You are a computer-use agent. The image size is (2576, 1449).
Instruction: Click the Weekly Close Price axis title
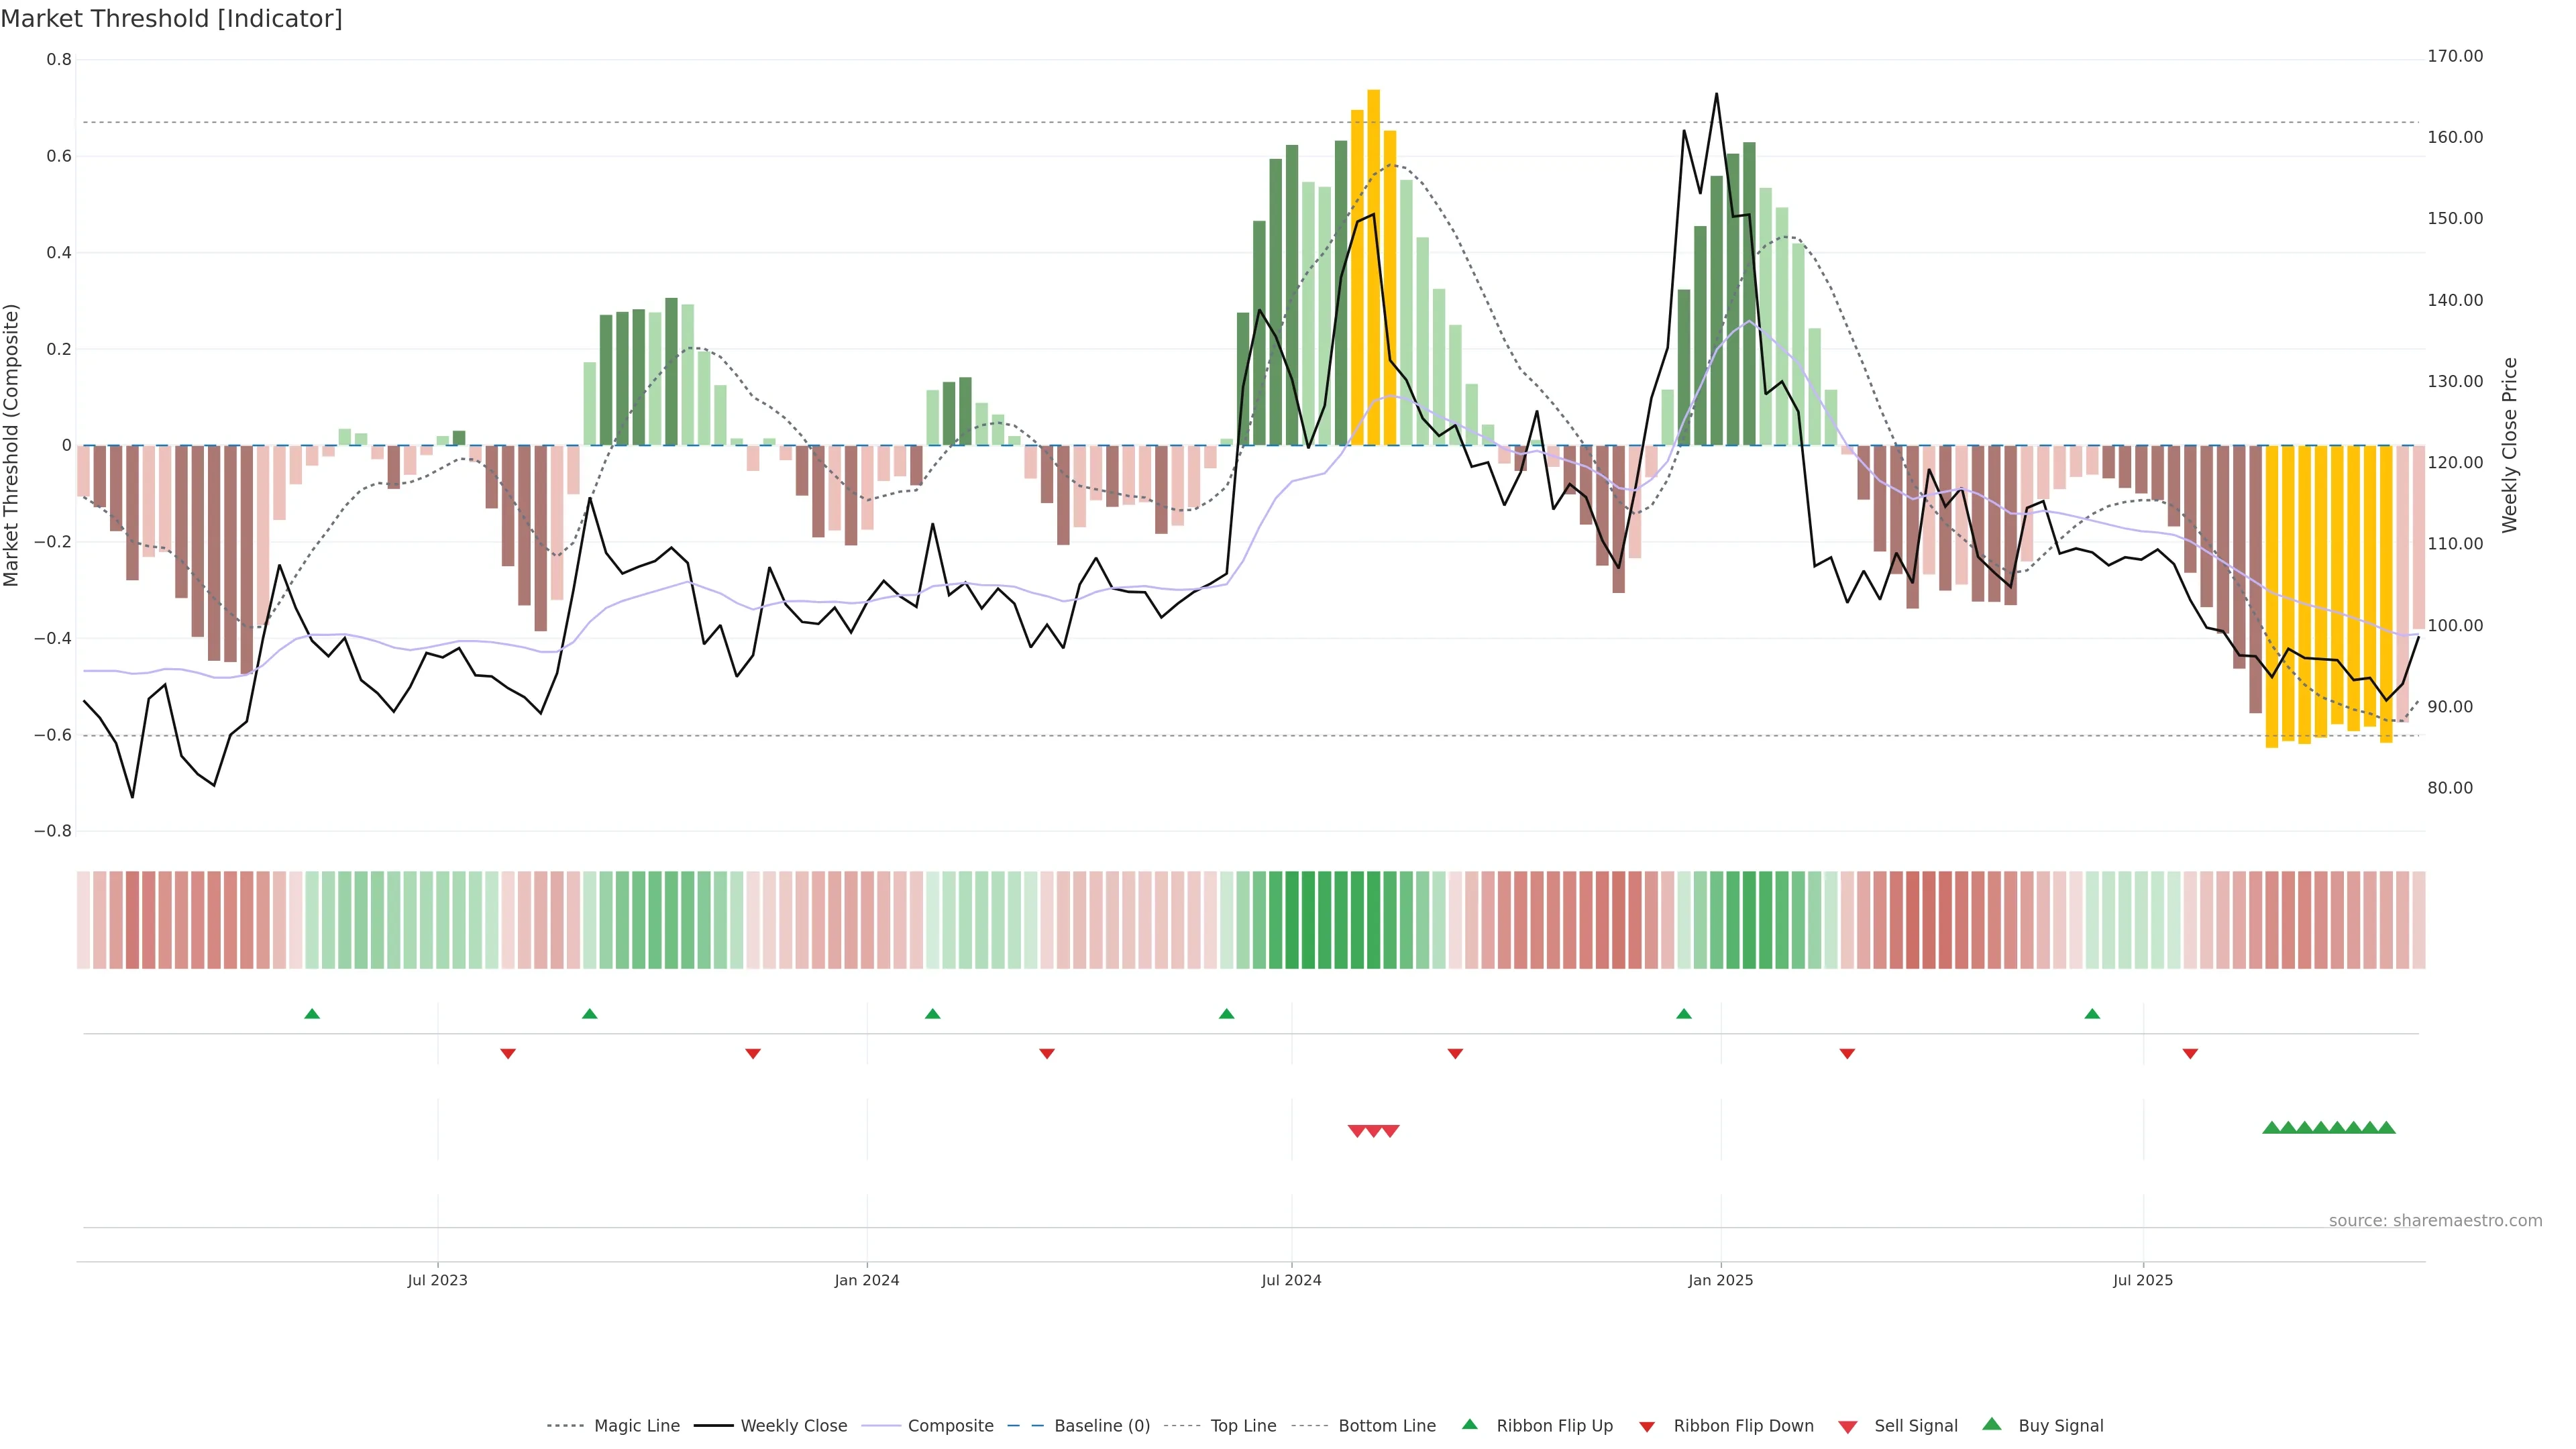click(2509, 445)
